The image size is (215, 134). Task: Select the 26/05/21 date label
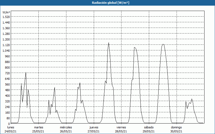click(66, 131)
